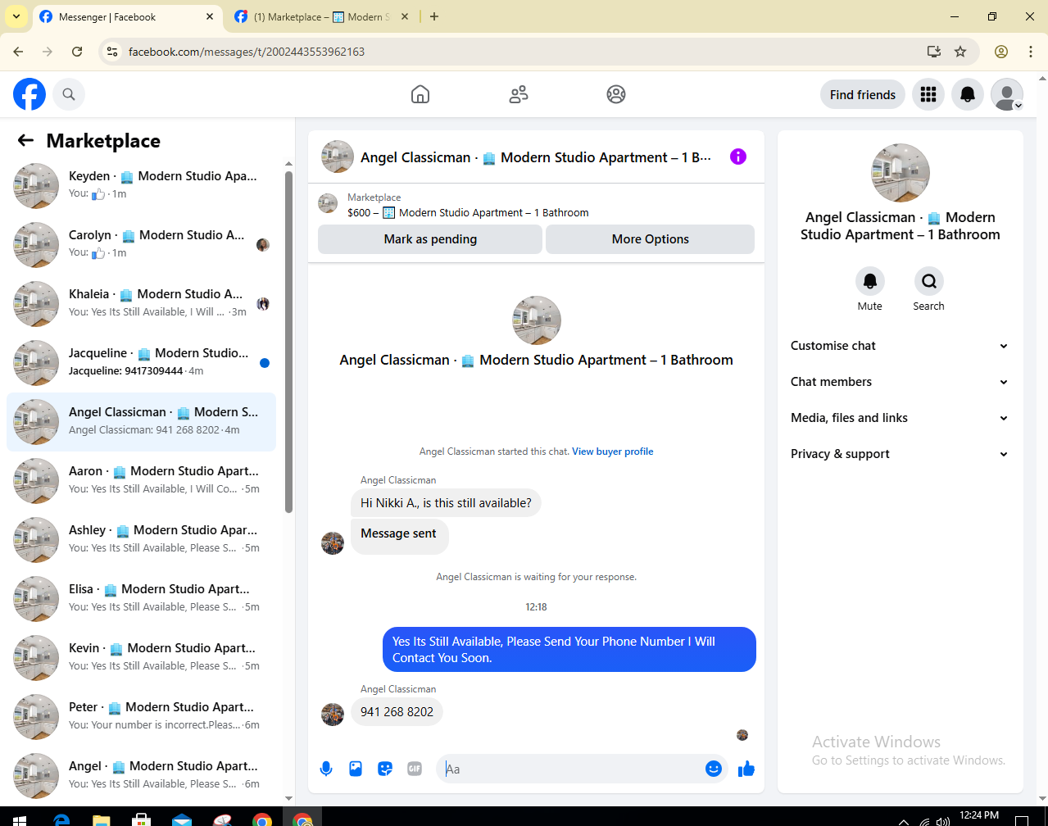Open Aaron conversation
1048x826 pixels.
point(141,481)
